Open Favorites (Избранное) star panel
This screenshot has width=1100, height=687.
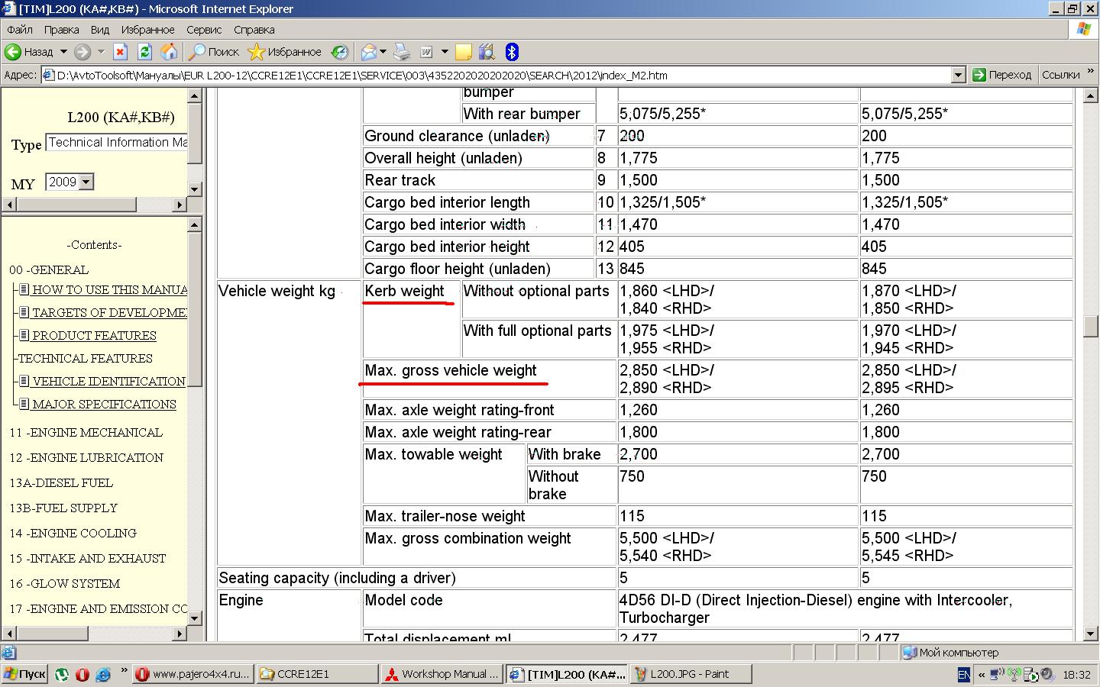pos(285,52)
